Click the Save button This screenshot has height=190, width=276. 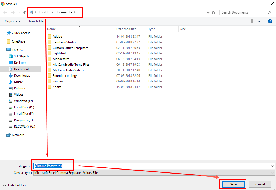pyautogui.click(x=233, y=184)
